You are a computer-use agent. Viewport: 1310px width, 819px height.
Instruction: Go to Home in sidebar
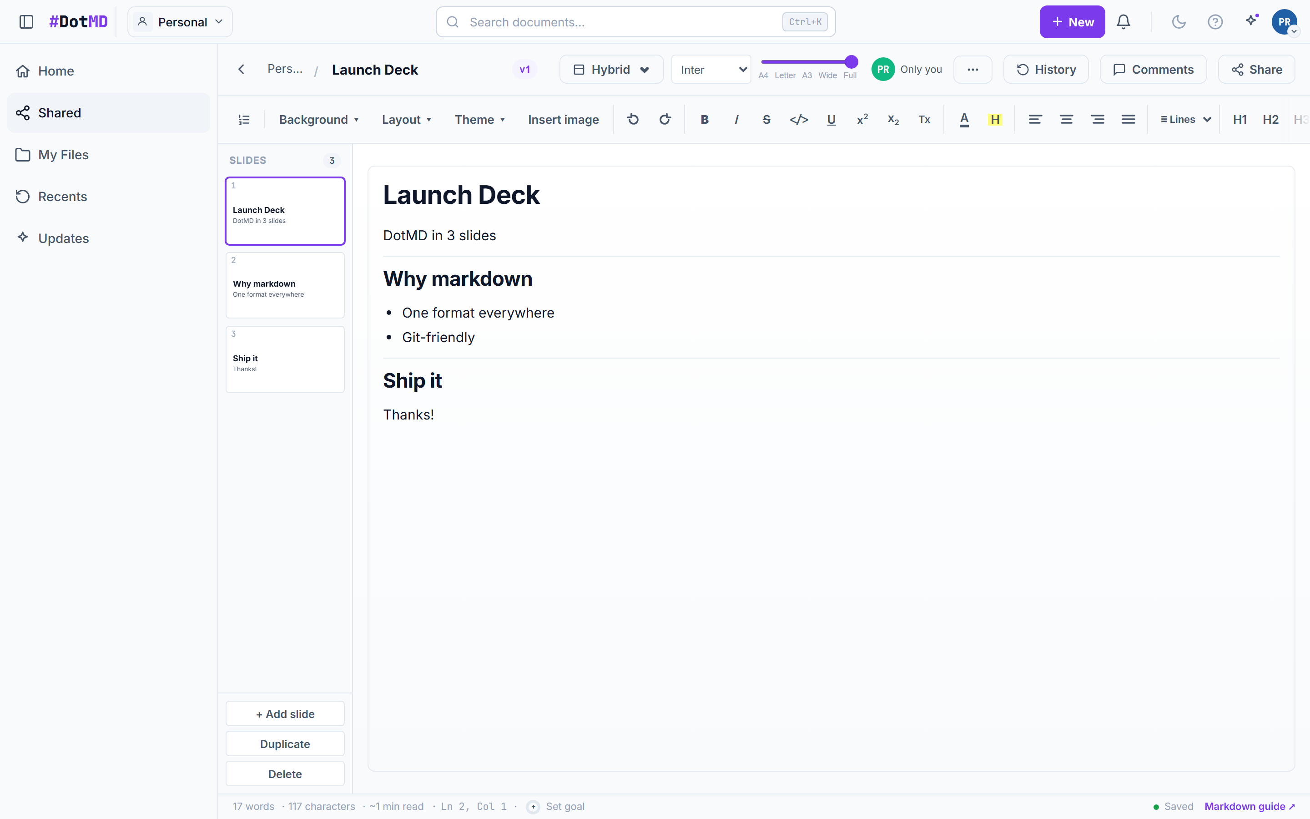point(108,71)
